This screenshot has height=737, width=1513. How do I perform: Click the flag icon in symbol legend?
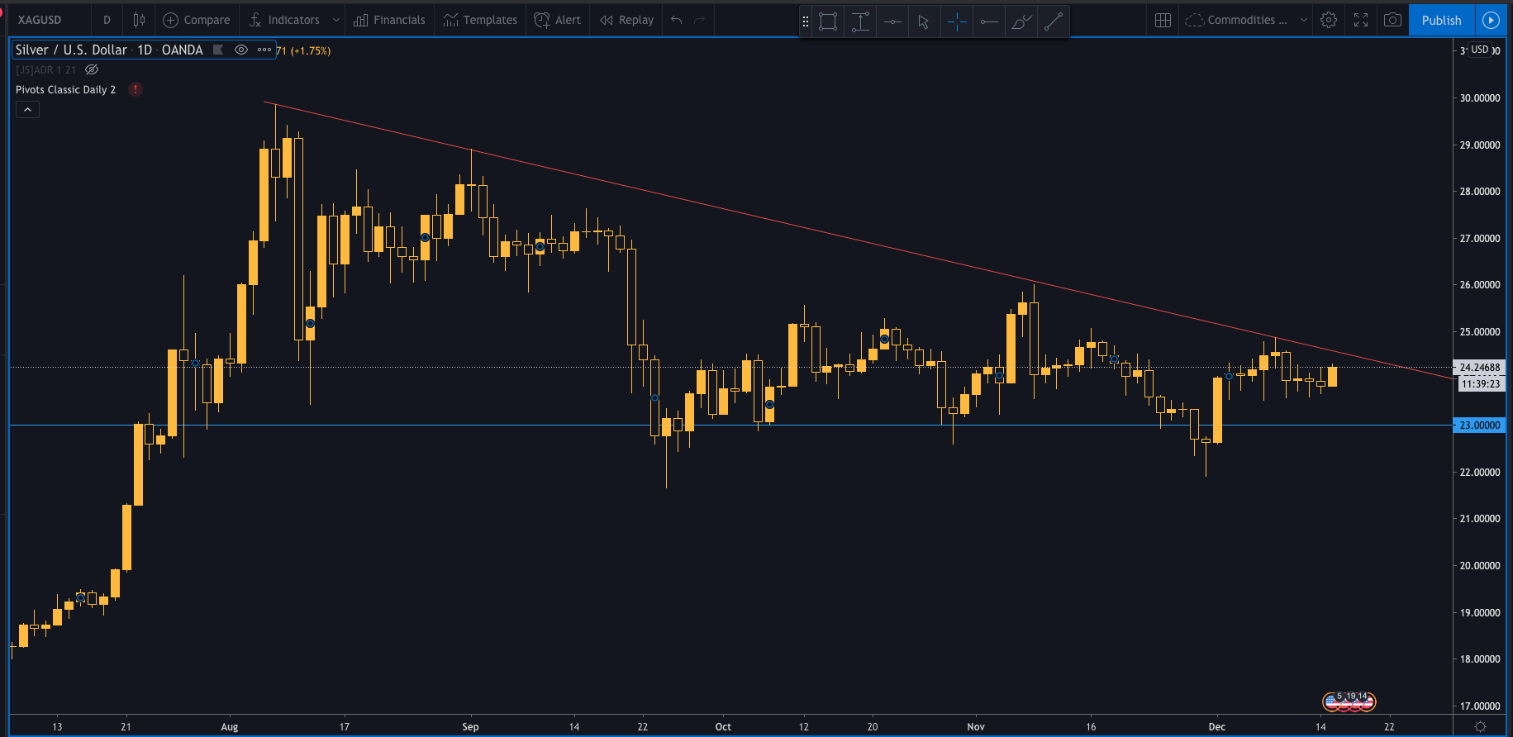click(218, 50)
